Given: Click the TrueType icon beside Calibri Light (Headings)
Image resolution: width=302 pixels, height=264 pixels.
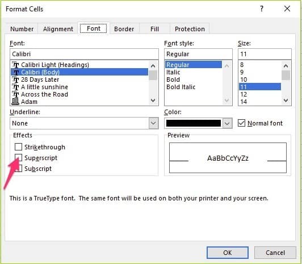Looking at the screenshot, I should pyautogui.click(x=15, y=65).
